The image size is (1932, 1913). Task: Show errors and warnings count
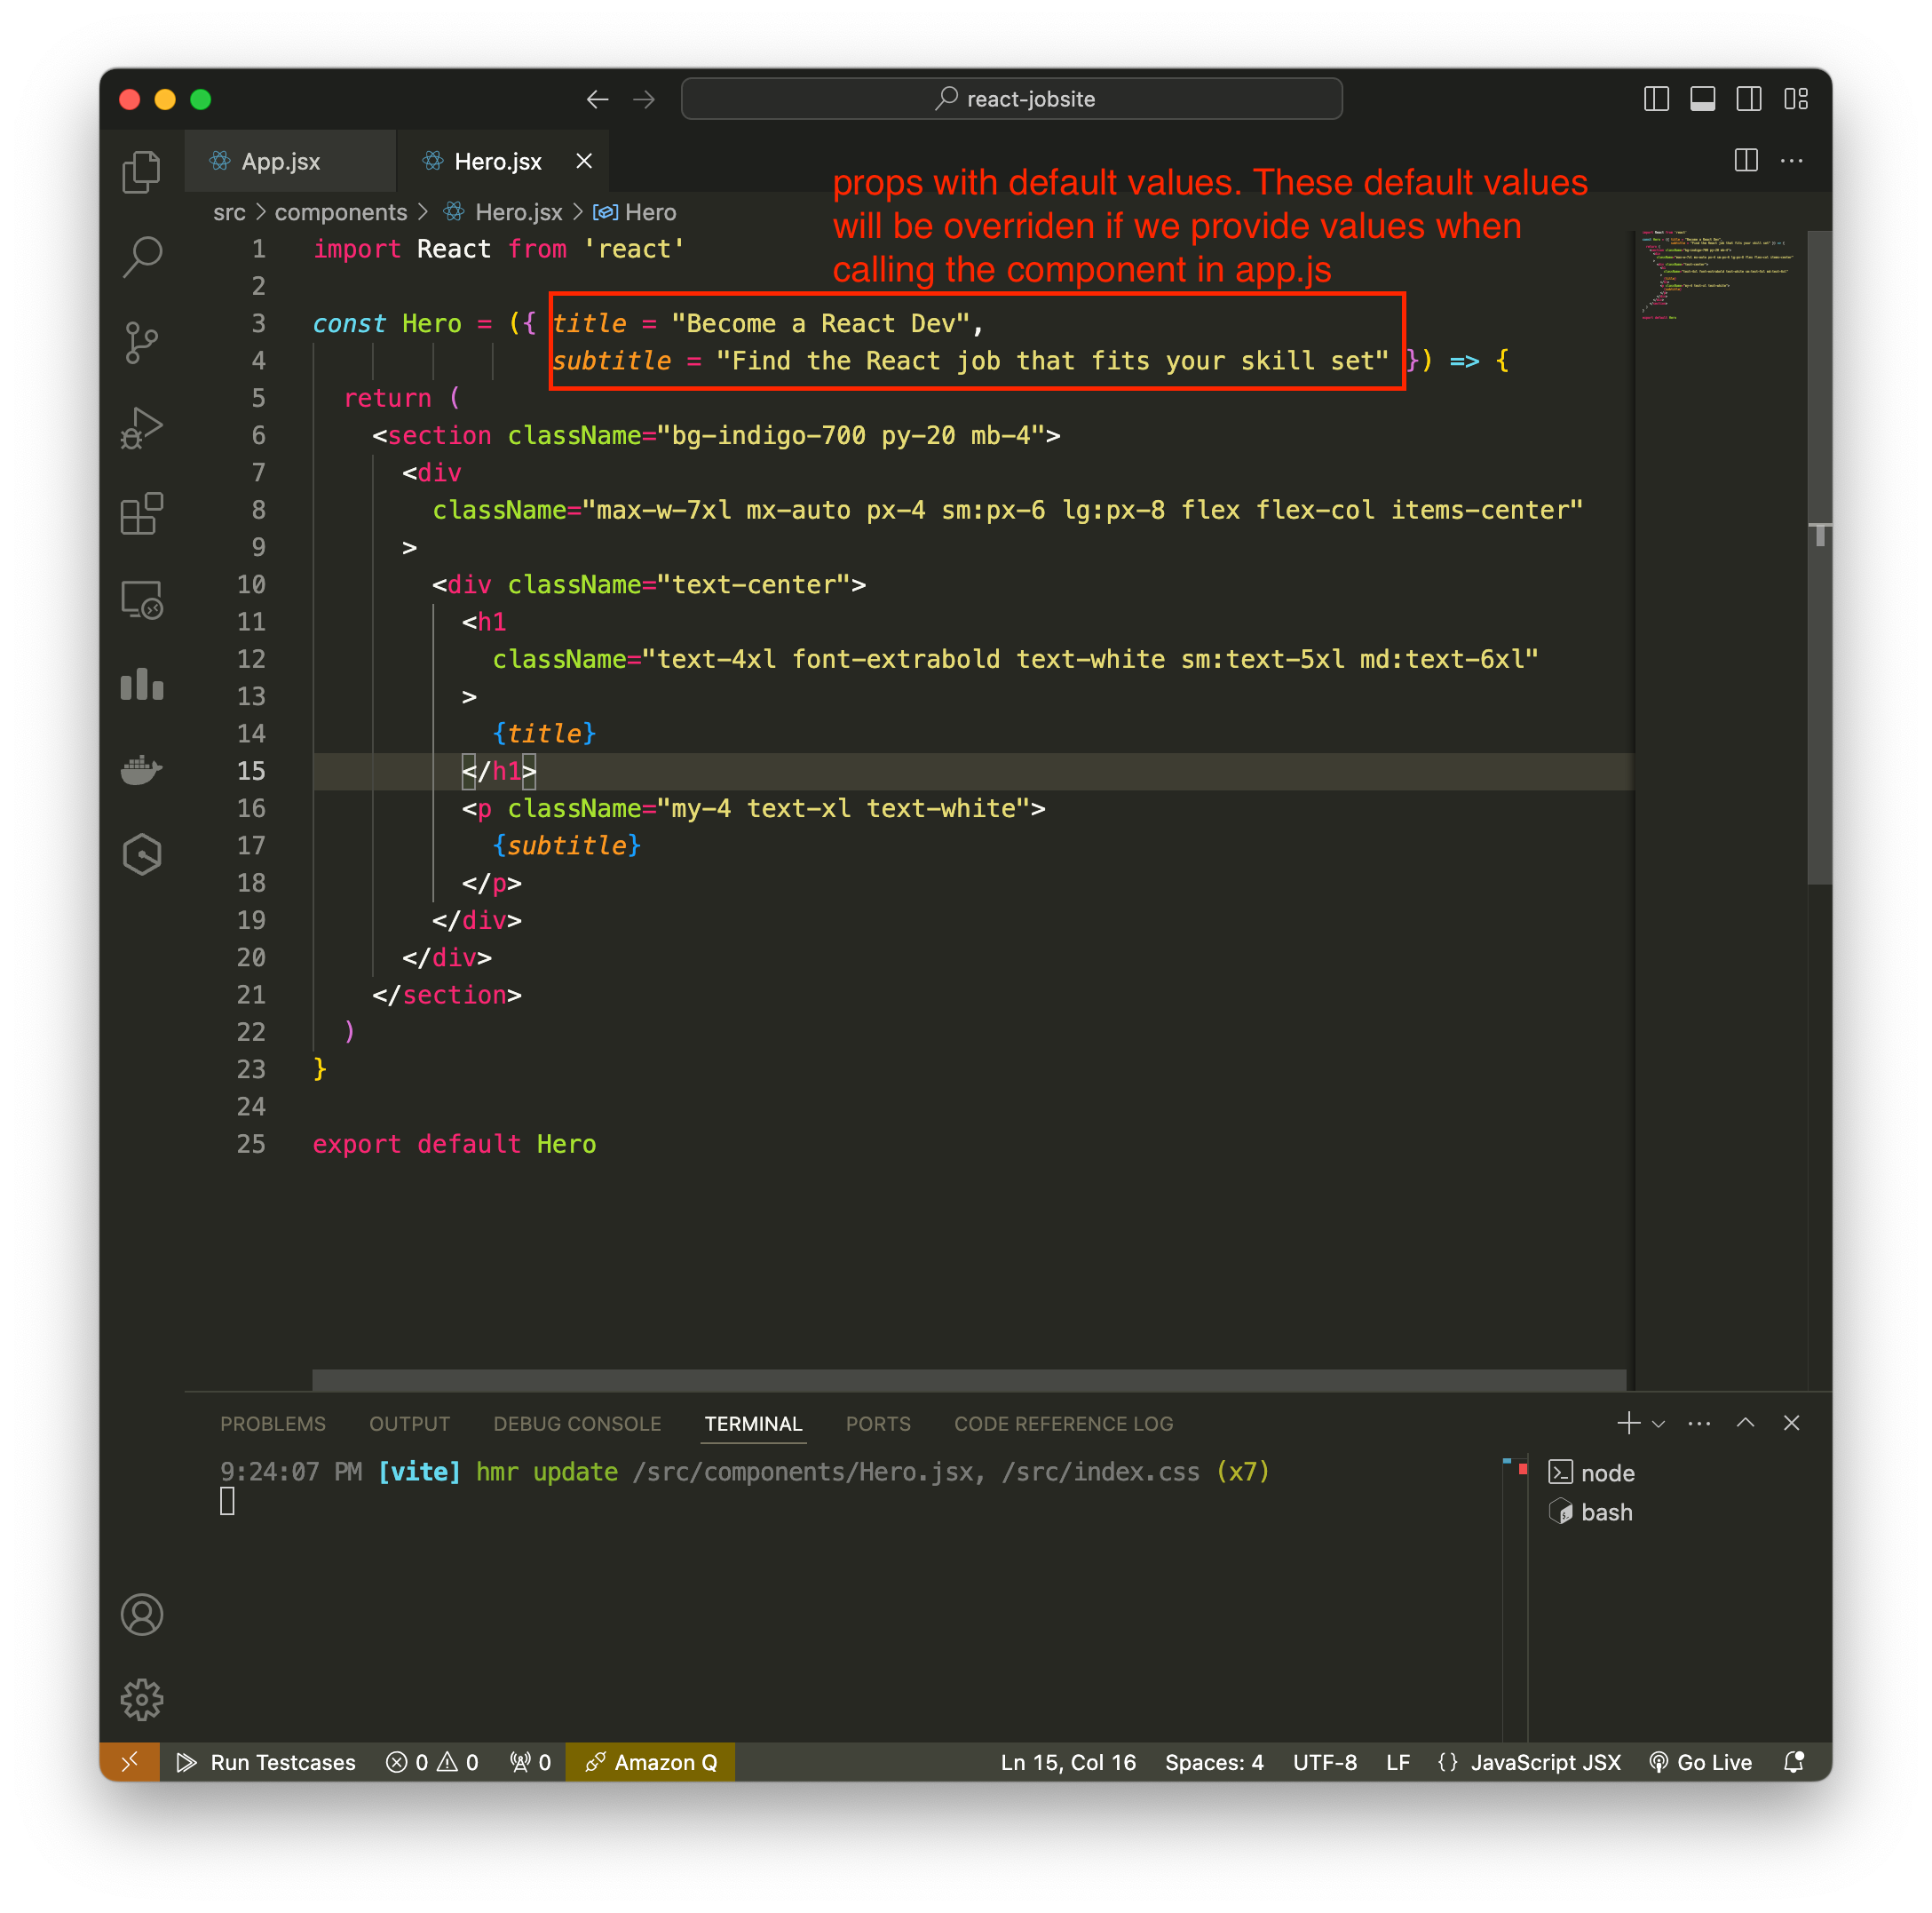click(x=432, y=1762)
